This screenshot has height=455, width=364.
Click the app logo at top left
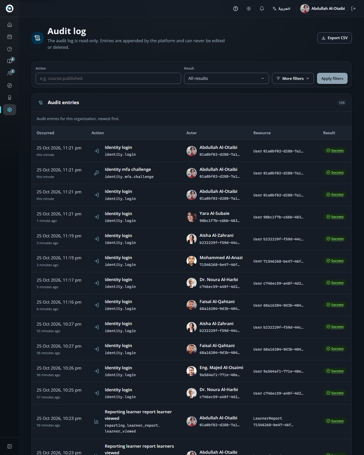[x=10, y=9]
